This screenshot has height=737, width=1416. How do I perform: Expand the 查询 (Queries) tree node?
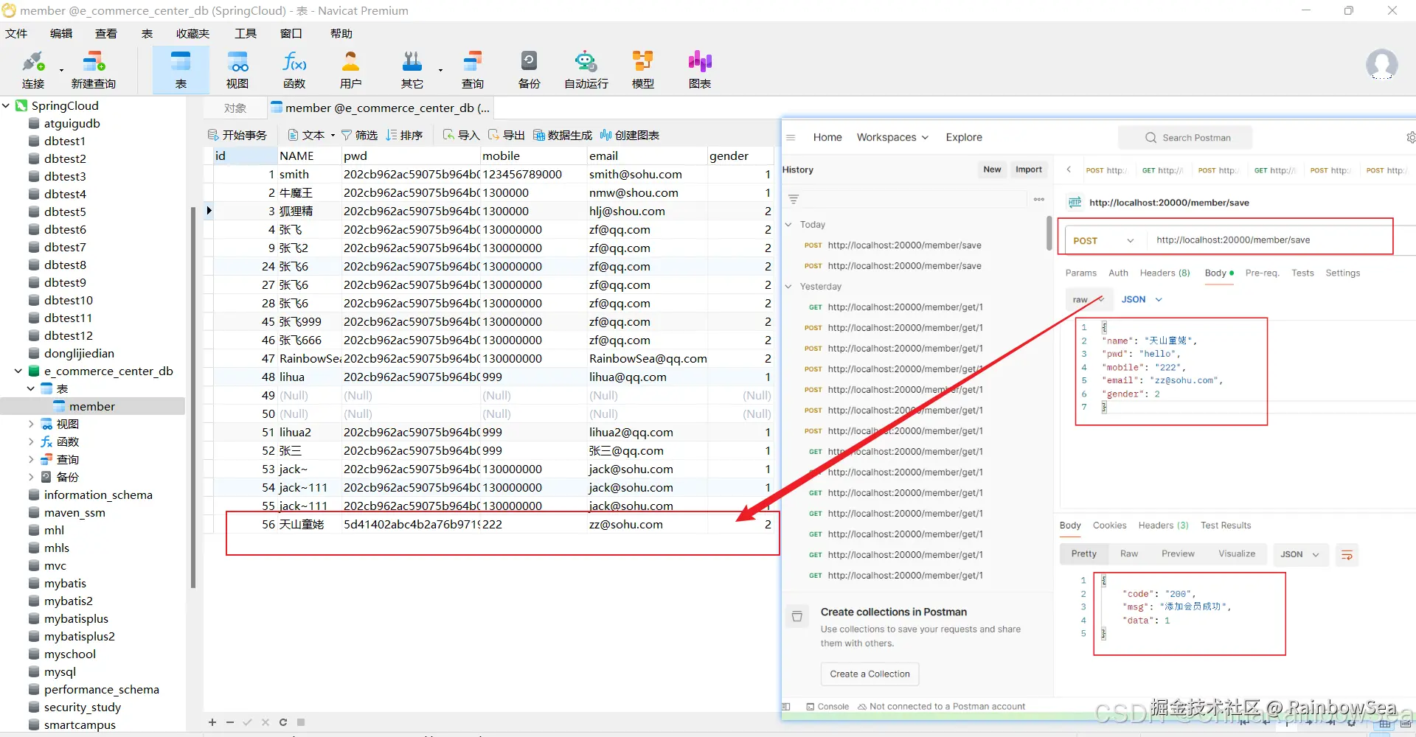tap(31, 459)
